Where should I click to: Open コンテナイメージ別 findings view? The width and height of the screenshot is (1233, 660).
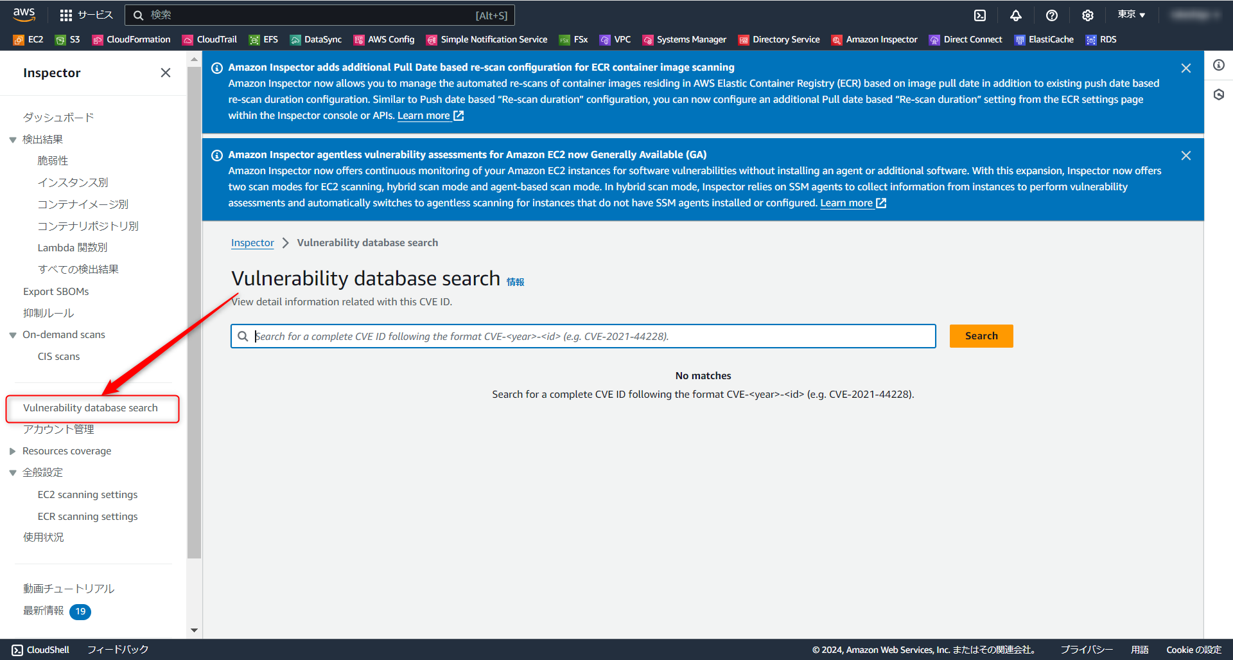83,204
